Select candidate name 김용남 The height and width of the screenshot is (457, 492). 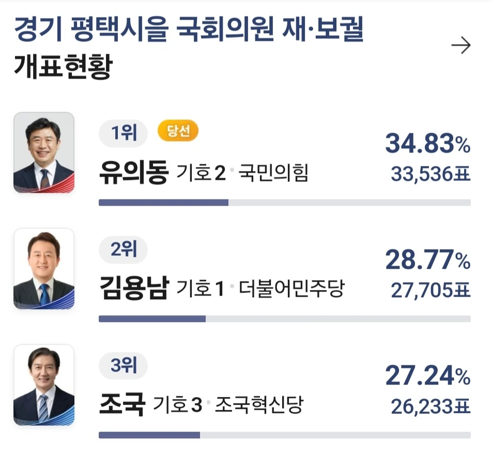134,288
